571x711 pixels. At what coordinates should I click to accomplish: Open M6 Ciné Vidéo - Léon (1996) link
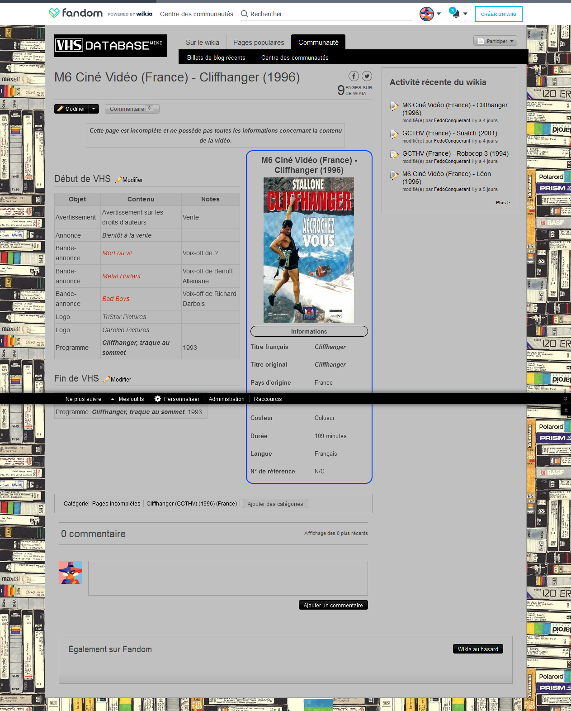click(x=447, y=177)
